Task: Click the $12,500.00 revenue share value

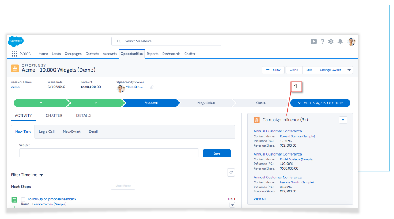Action: click(288, 145)
